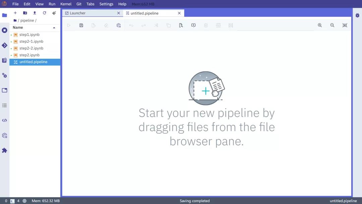This screenshot has height=204, width=362.
Task: Click the Upload Files arrow icon
Action: tap(35, 13)
